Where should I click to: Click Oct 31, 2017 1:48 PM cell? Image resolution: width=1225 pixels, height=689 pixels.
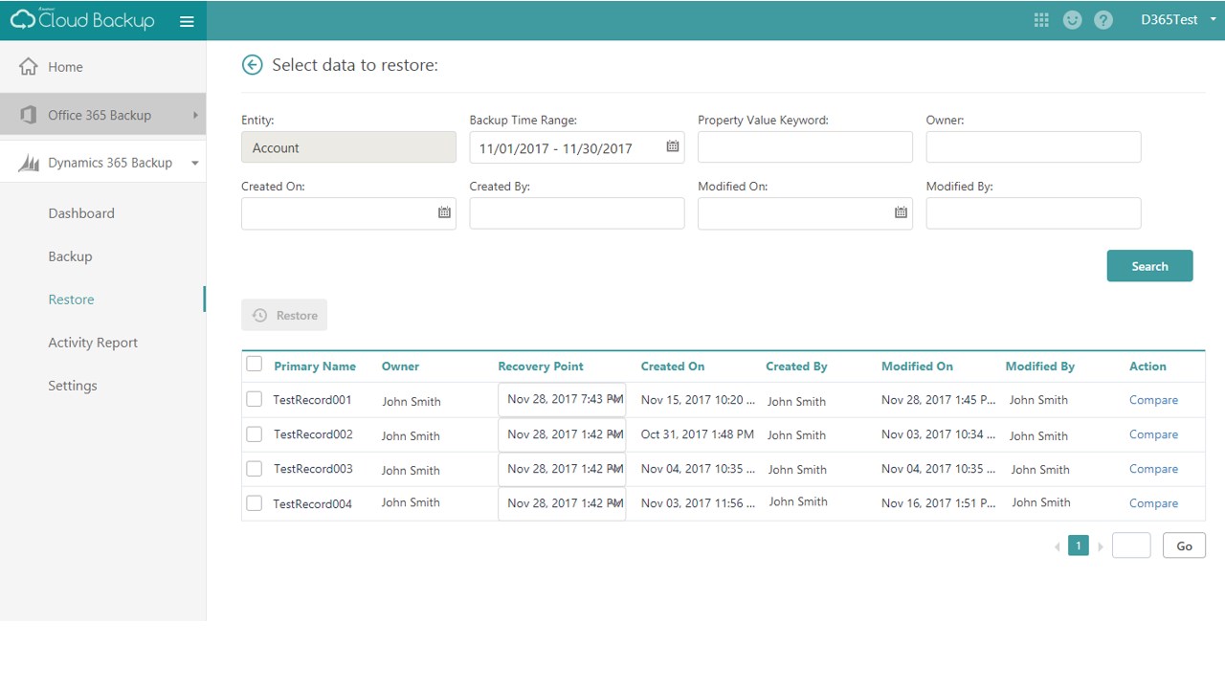point(698,434)
